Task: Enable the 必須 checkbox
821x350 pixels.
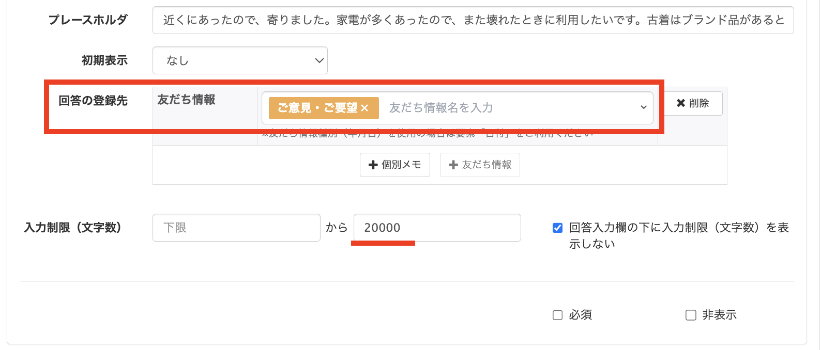Action: [557, 315]
